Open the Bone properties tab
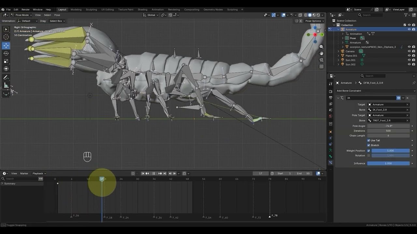The image size is (417, 234). [x=331, y=156]
